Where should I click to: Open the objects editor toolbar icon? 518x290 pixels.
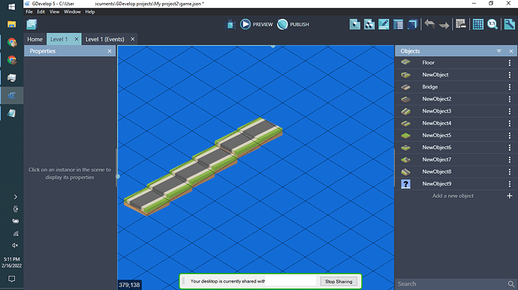[355, 25]
